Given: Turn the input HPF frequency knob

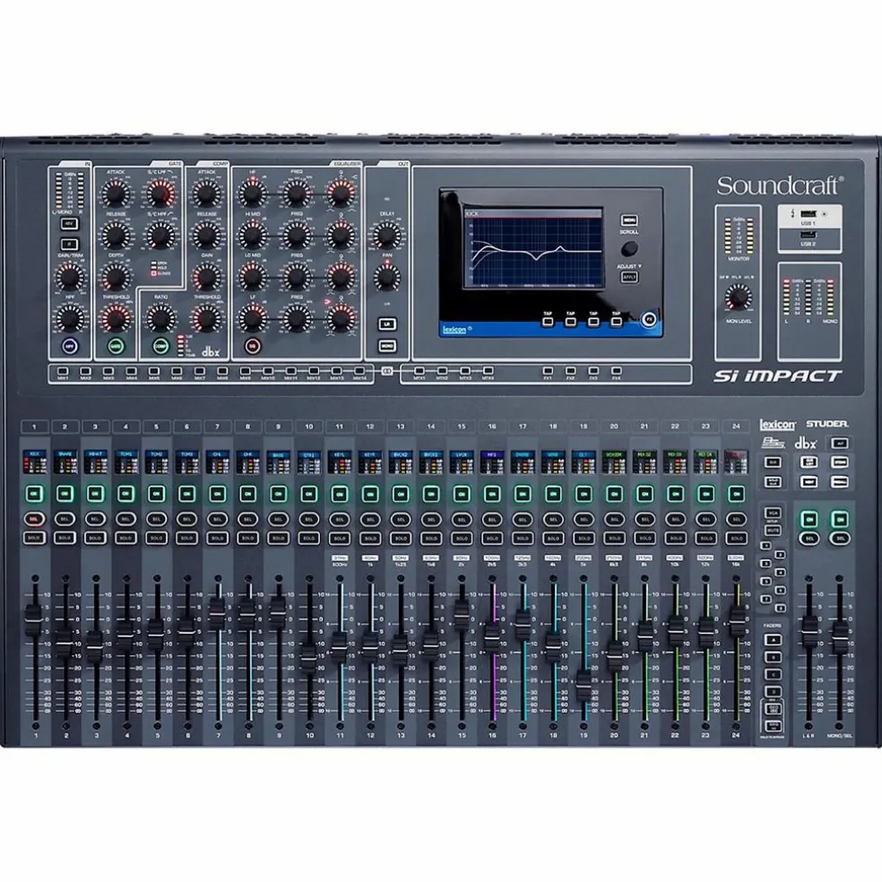Looking at the screenshot, I should [70, 319].
